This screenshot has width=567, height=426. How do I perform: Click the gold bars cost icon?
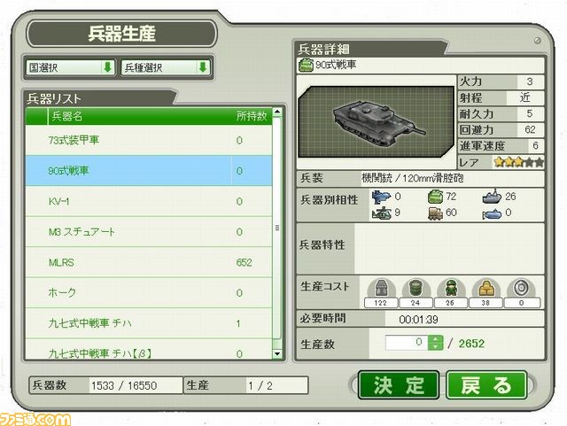coord(485,289)
